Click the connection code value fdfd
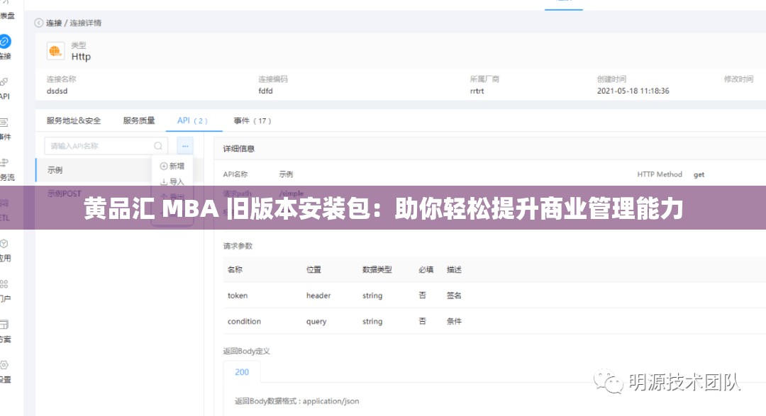The image size is (766, 416). pyautogui.click(x=266, y=91)
